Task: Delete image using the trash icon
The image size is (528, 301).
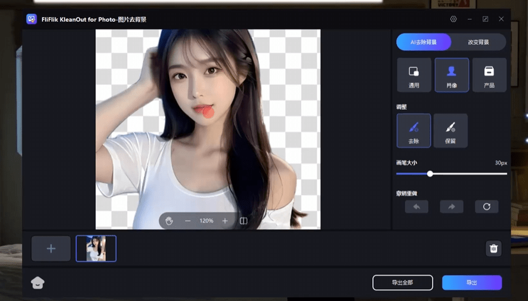Action: pos(494,248)
